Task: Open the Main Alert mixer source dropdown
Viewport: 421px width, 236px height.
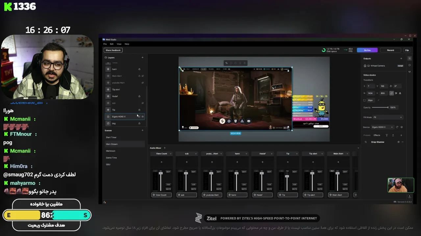Action: point(338,153)
